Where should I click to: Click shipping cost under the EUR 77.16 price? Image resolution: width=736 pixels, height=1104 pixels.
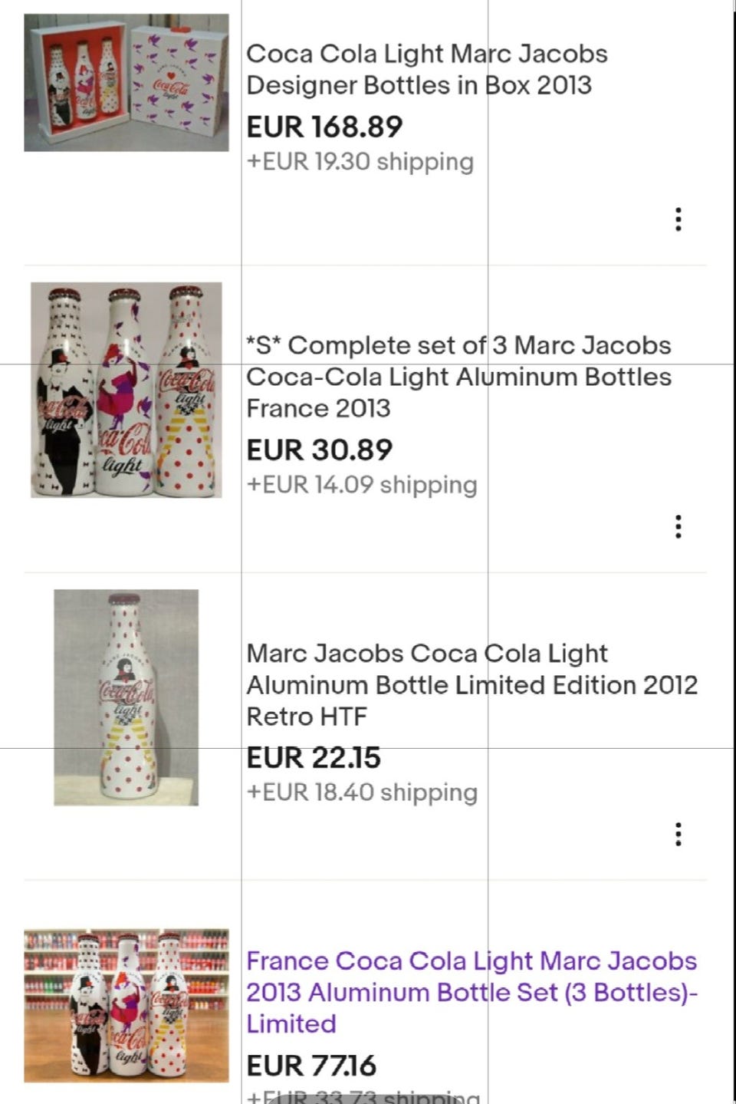coord(363,1096)
